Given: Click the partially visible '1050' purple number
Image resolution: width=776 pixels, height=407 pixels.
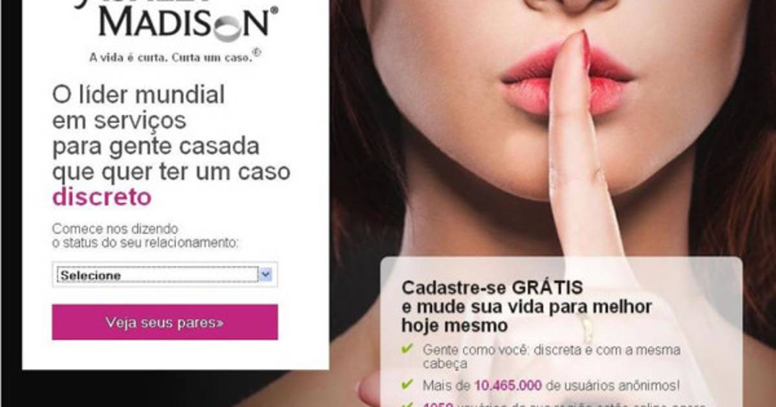Looking at the screenshot, I should [439, 404].
